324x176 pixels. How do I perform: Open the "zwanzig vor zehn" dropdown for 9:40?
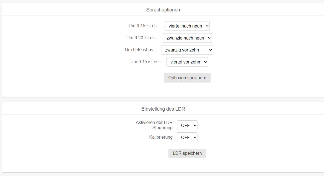click(x=187, y=50)
